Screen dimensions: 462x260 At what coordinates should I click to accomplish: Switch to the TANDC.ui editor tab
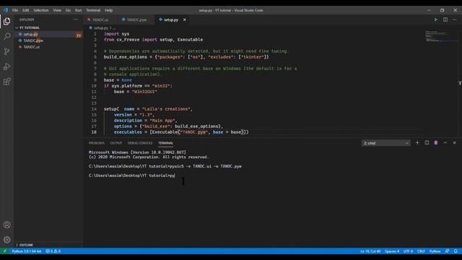coord(100,19)
